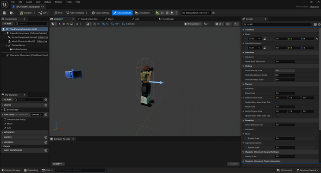Open the Tools menu
Screen dimensions: 321x173
(69, 2)
